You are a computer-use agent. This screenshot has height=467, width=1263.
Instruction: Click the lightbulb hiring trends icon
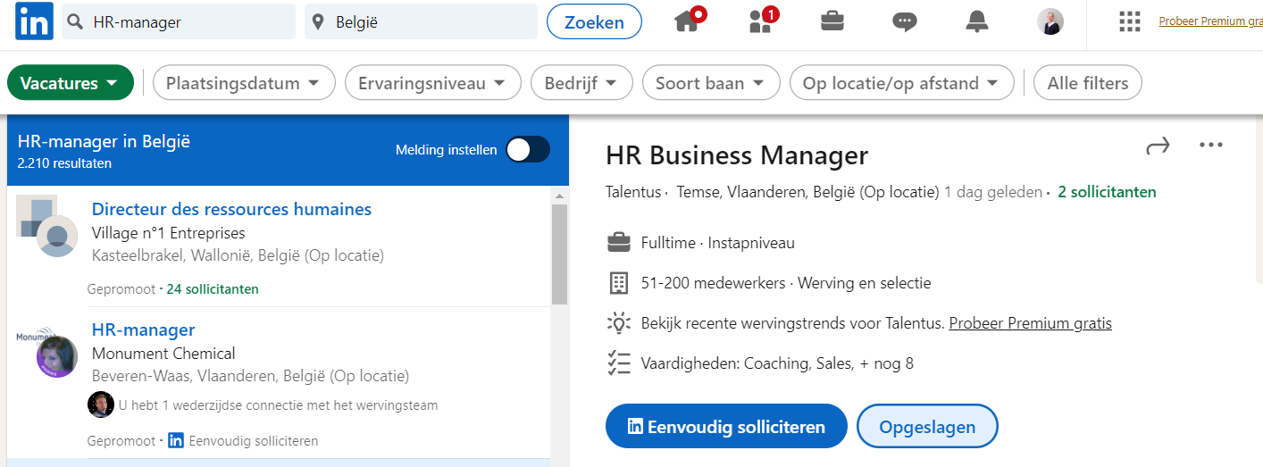tap(618, 322)
